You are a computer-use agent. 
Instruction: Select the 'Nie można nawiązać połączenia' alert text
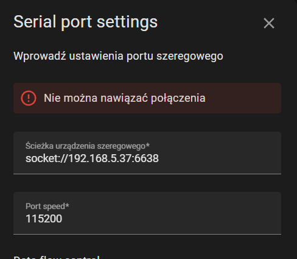pos(125,98)
